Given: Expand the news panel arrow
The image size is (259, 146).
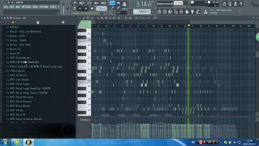Looking at the screenshot, I should (239, 12).
